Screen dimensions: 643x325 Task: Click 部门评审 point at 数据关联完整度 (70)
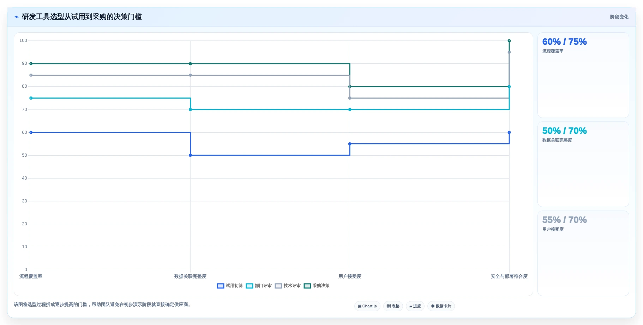(191, 110)
